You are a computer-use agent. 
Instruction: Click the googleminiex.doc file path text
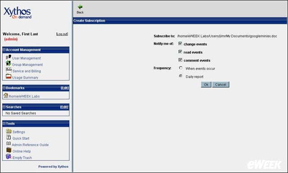coord(227,36)
